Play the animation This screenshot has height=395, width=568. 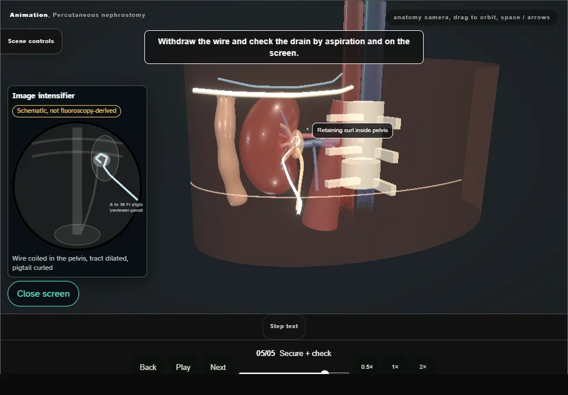(x=183, y=367)
